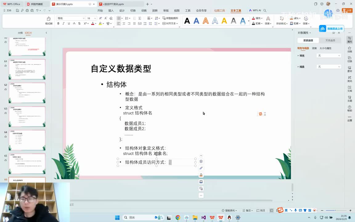The width and height of the screenshot is (355, 222).
Task: Select slide 62 thumbnail
Action: pyautogui.click(x=27, y=92)
